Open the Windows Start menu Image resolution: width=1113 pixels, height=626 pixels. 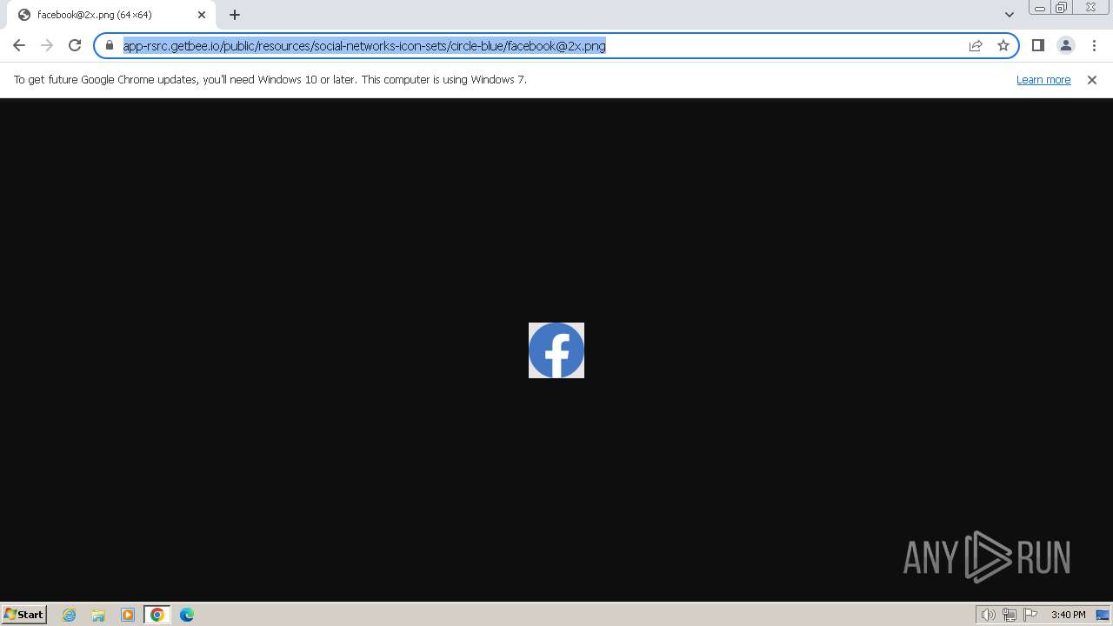[x=24, y=615]
